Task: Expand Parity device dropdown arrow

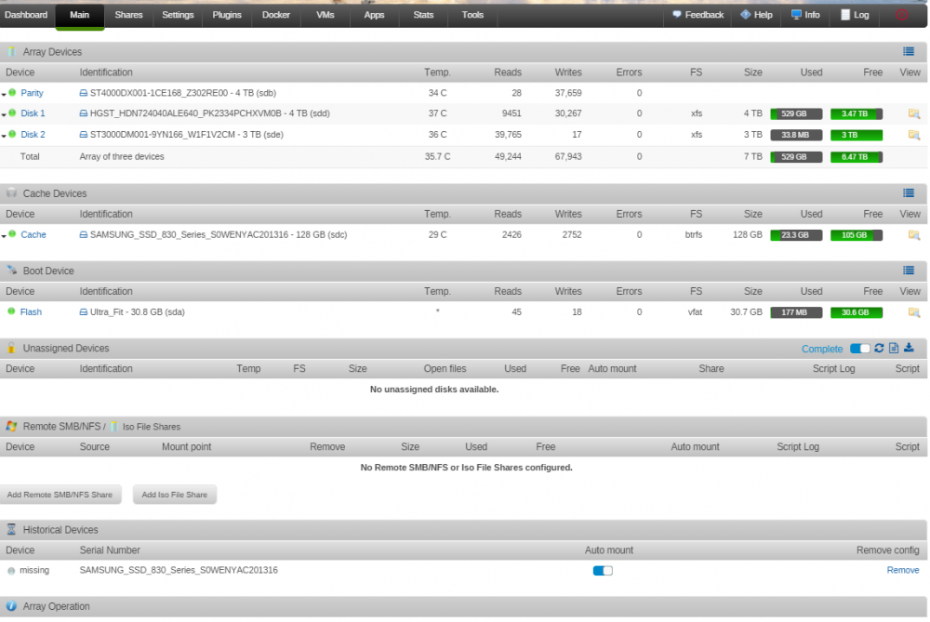Action: click(4, 94)
